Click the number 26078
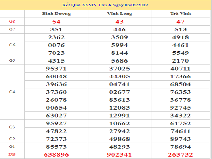The image size is (212, 159). click(x=57, y=100)
